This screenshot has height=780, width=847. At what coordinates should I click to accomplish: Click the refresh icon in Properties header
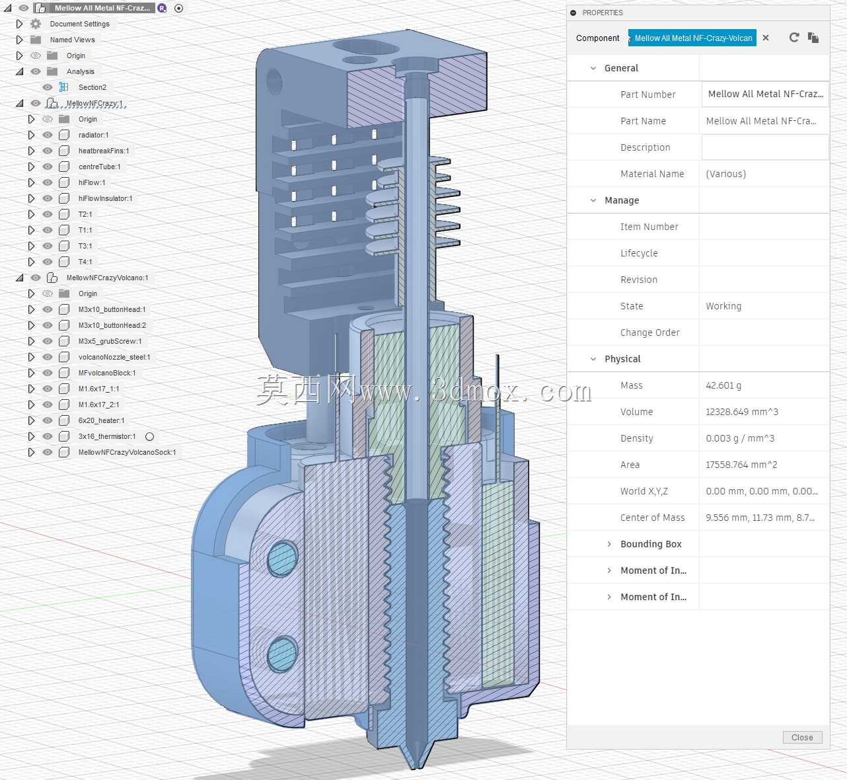pyautogui.click(x=793, y=38)
